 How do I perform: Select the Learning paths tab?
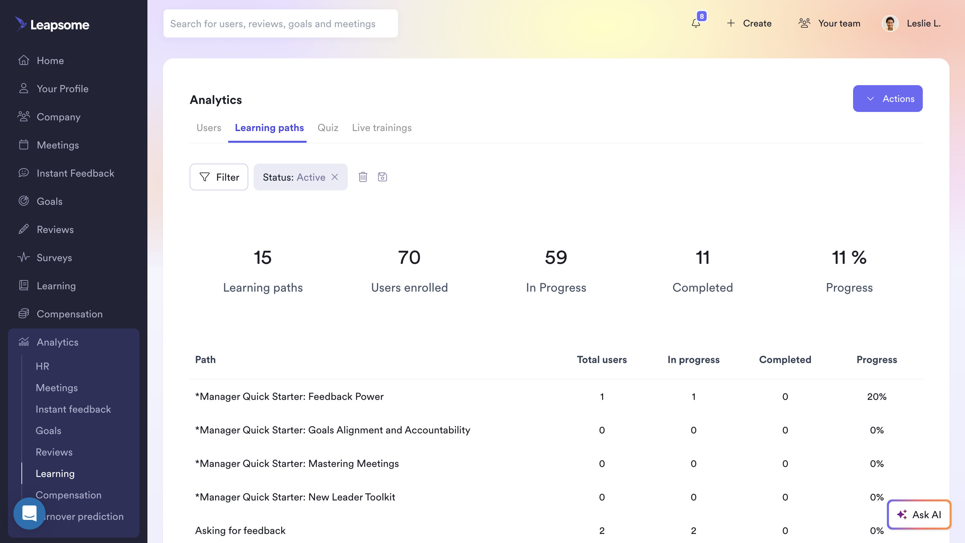(269, 128)
